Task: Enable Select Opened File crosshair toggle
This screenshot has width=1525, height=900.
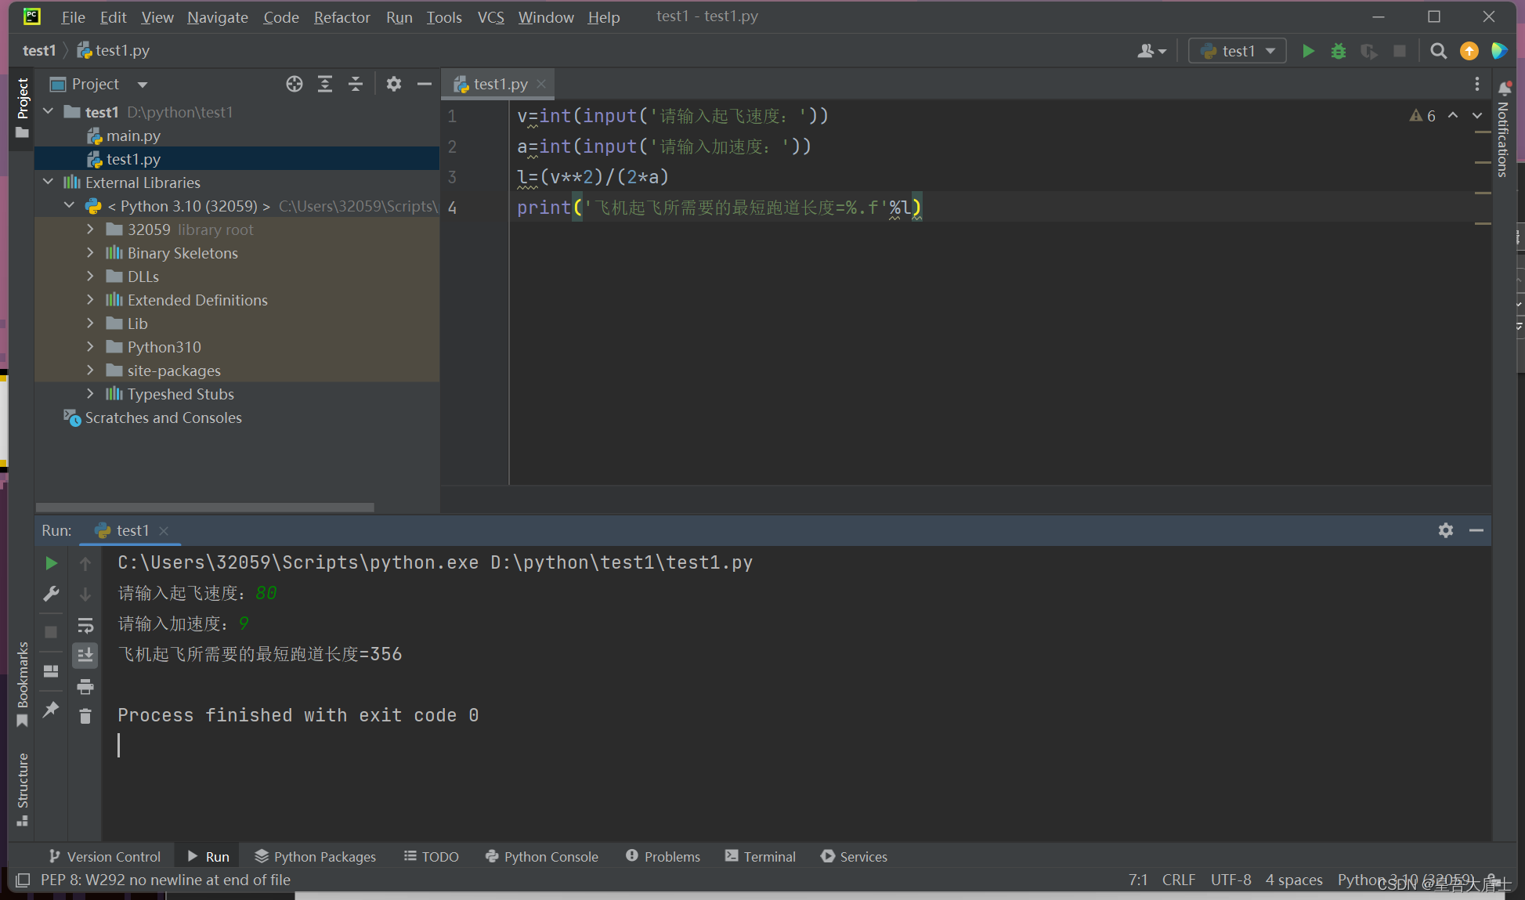Action: (x=294, y=84)
